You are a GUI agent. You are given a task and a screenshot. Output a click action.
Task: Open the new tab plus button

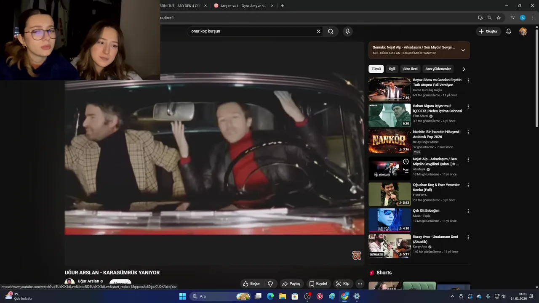[x=282, y=5]
